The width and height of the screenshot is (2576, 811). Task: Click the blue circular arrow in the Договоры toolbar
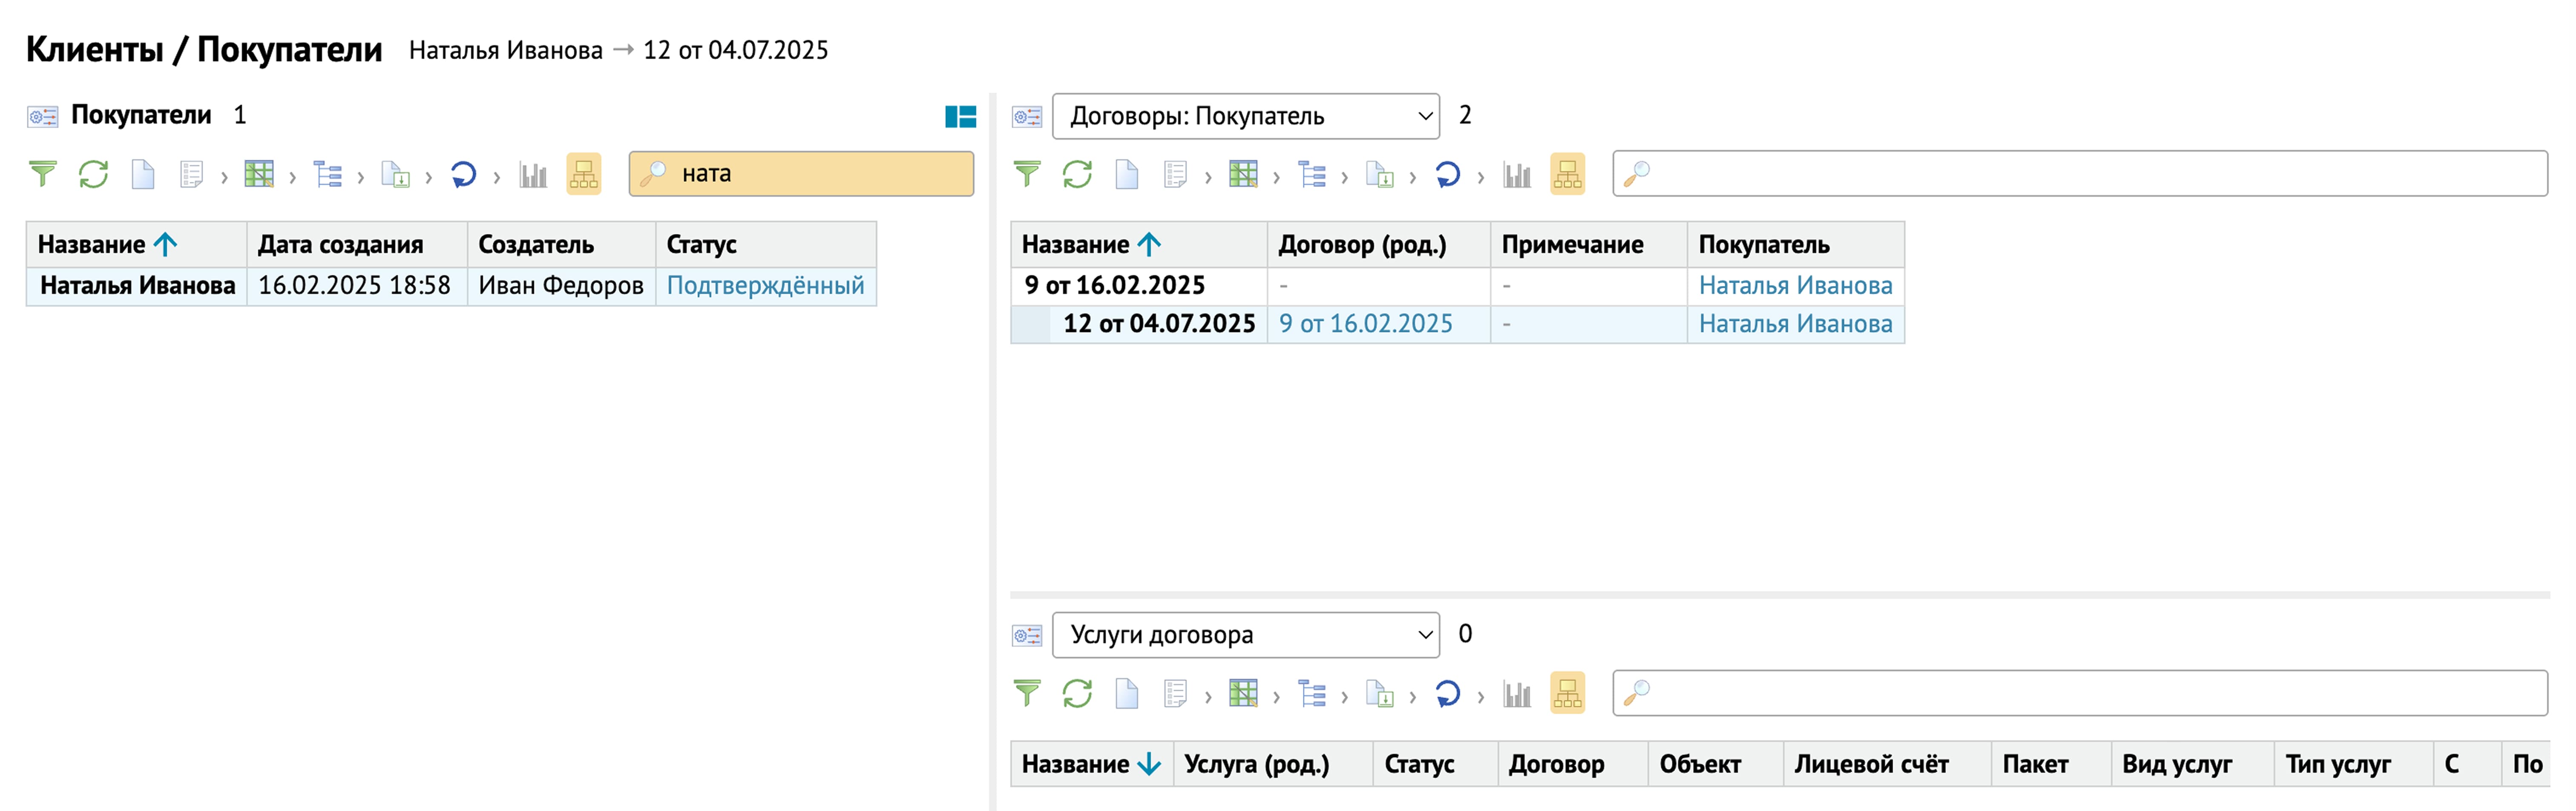click(x=1447, y=174)
